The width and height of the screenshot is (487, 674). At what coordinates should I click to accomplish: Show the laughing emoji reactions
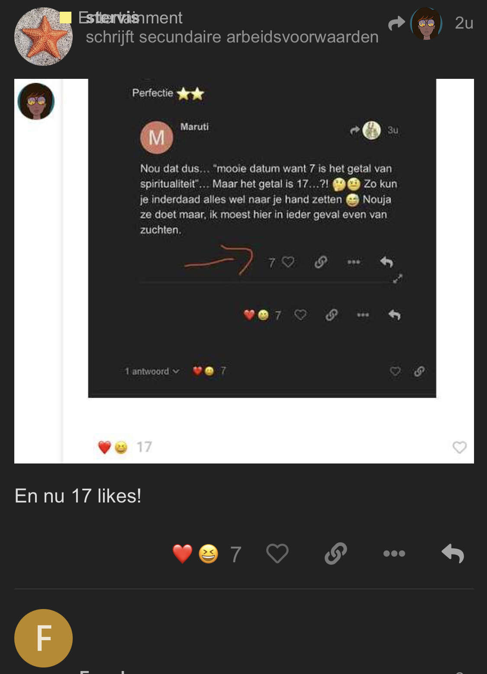(208, 554)
